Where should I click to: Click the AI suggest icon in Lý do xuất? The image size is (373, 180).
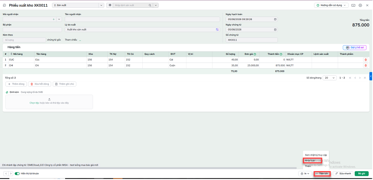click(x=217, y=30)
